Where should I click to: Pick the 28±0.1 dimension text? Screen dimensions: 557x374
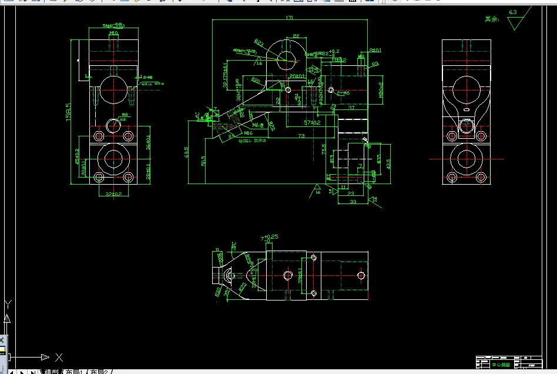tap(148, 171)
